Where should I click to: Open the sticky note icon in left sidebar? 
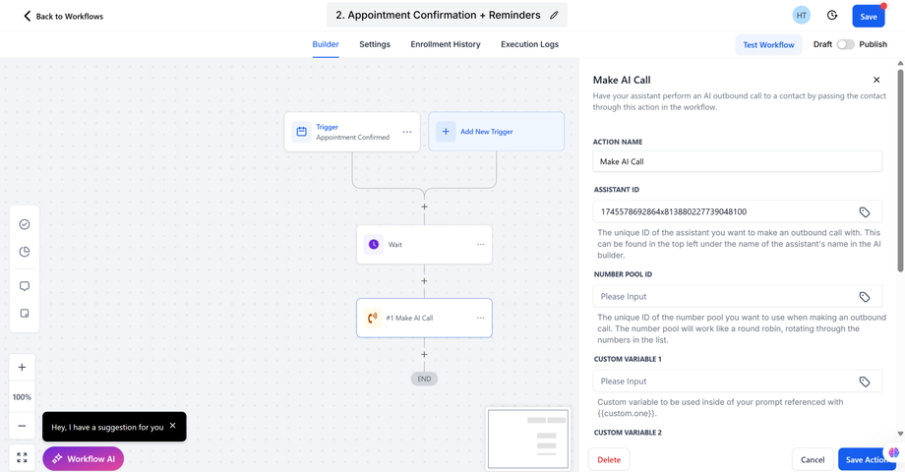(x=25, y=314)
